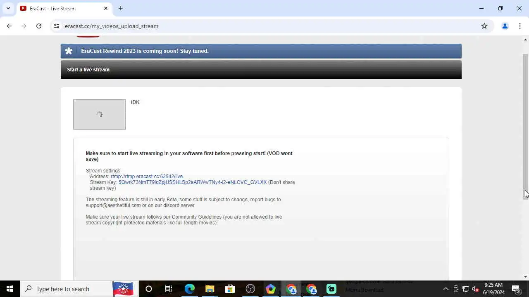This screenshot has width=529, height=297.
Task: Click the scrollbar up arrow
Action: (526, 40)
